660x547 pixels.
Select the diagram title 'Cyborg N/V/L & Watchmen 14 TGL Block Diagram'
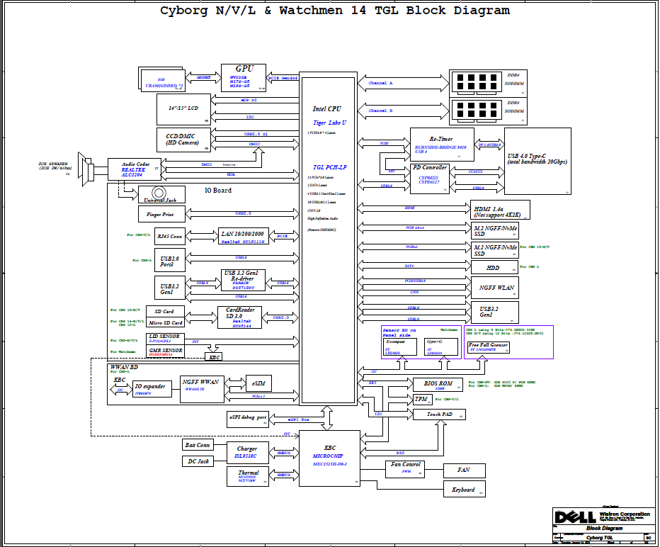pyautogui.click(x=335, y=10)
